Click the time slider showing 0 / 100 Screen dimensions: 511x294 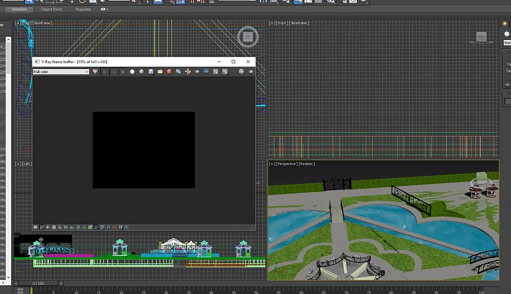click(38, 284)
